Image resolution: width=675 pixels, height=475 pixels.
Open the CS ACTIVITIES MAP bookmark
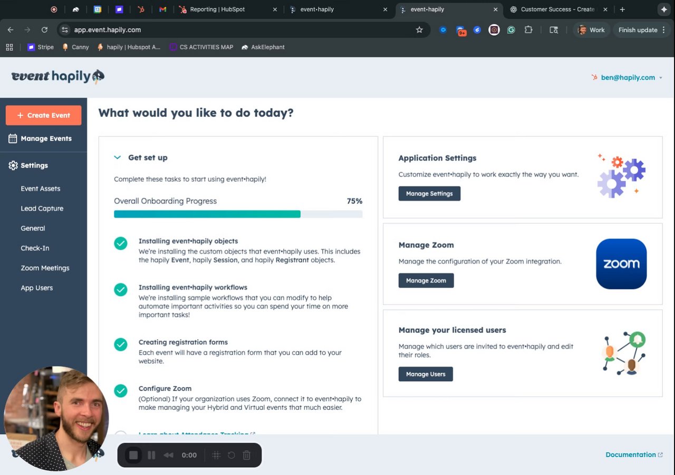(x=201, y=47)
